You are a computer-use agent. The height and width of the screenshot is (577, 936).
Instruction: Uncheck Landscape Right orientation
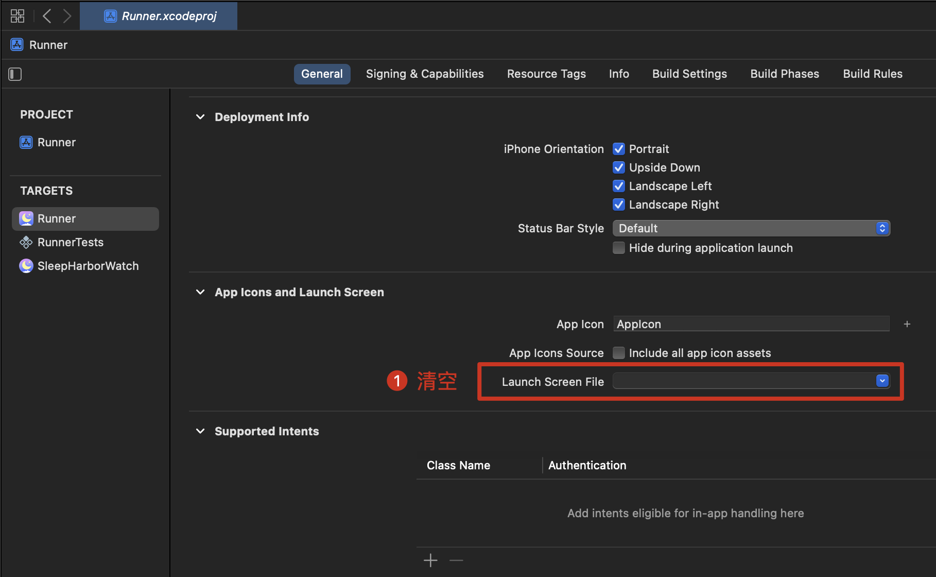click(619, 205)
